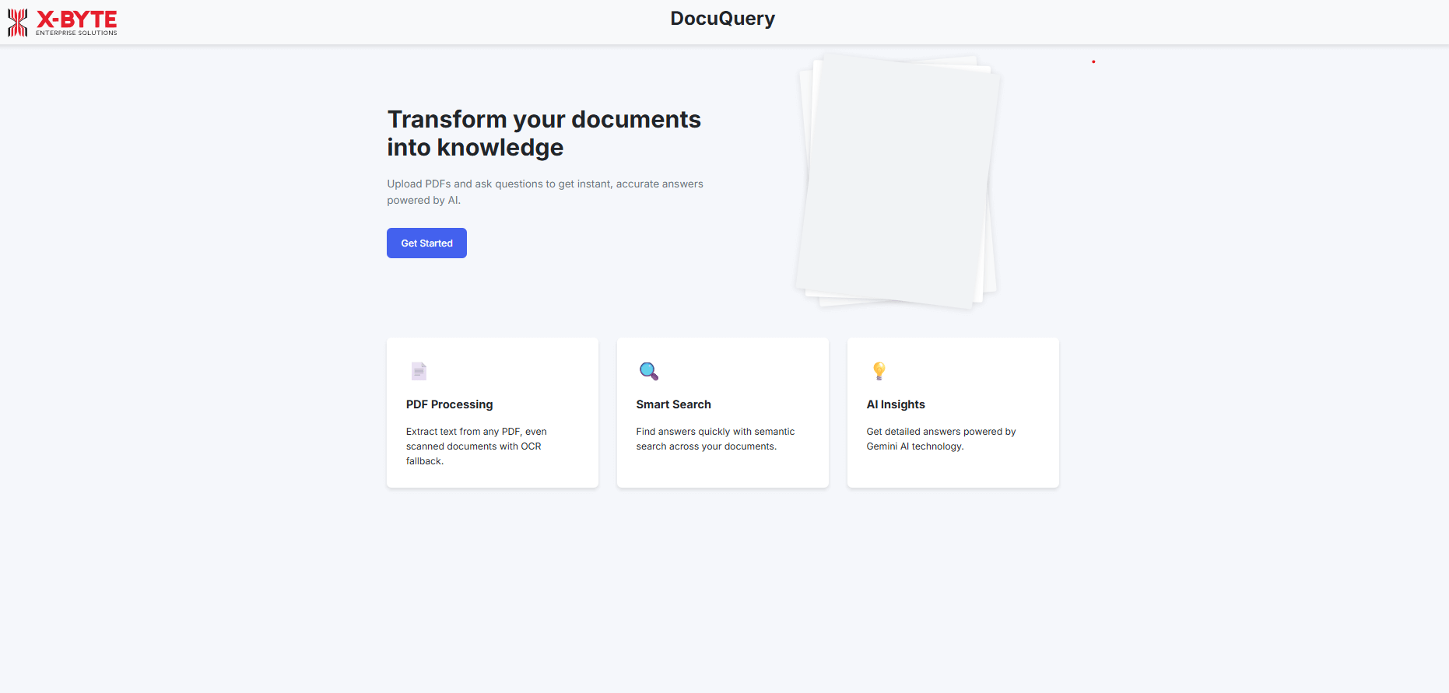This screenshot has width=1449, height=693.
Task: Click the AI Insights lightbulb icon
Action: [879, 371]
